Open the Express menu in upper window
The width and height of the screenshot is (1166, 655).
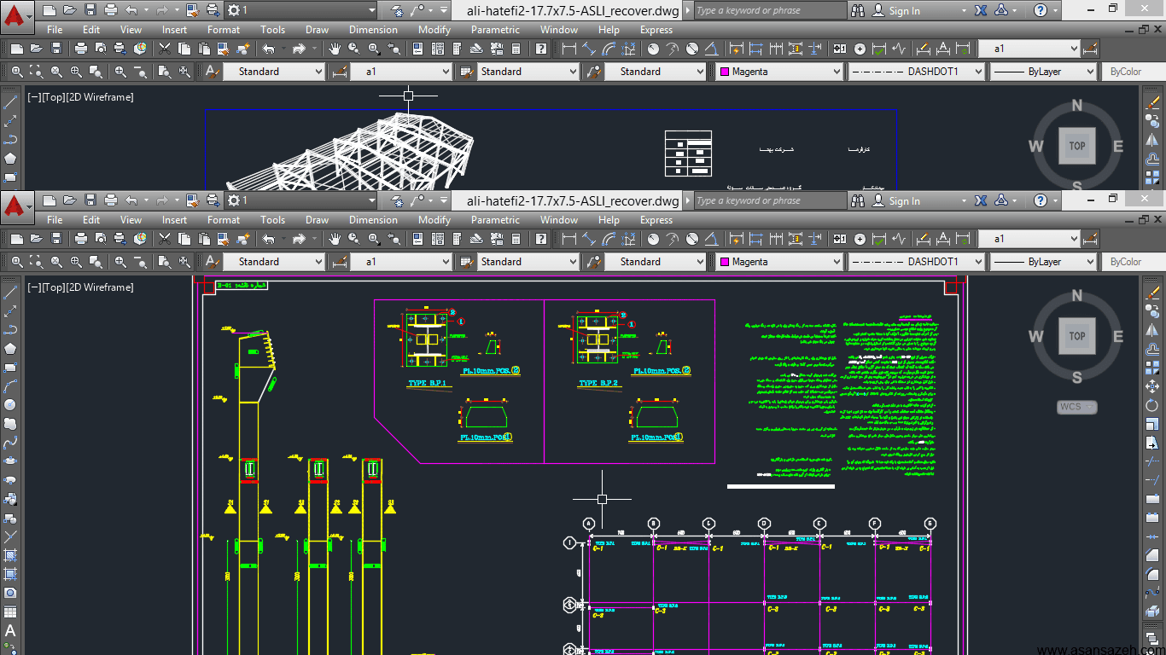[656, 30]
